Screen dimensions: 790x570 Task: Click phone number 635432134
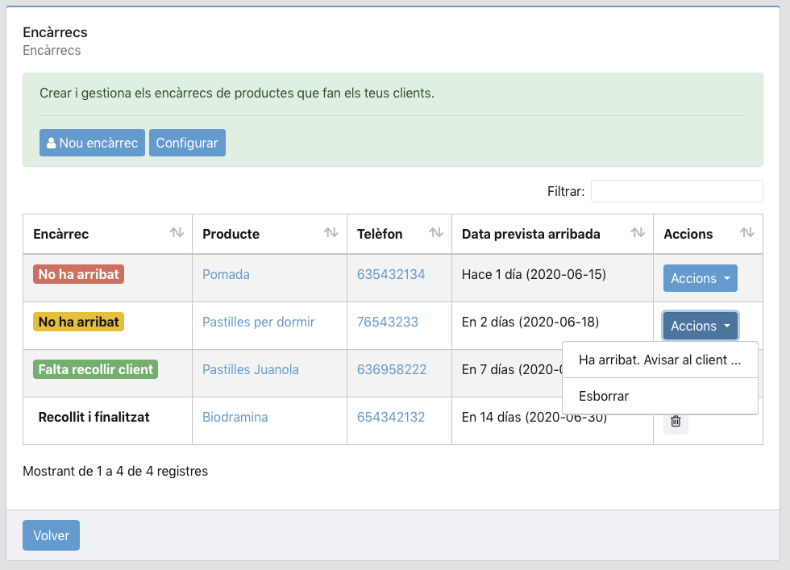pyautogui.click(x=391, y=274)
